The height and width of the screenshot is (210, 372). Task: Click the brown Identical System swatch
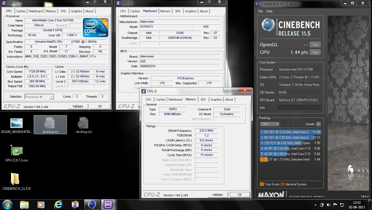pyautogui.click(x=282, y=184)
